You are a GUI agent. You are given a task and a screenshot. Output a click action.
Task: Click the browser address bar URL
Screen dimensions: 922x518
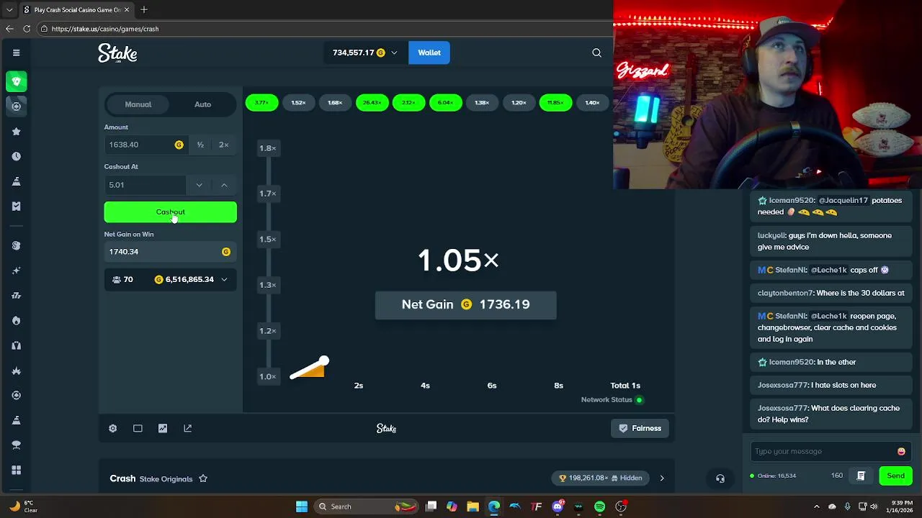105,29
